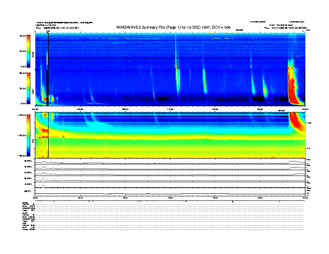Click the vertical RAD1 axis label

(33, 91)
